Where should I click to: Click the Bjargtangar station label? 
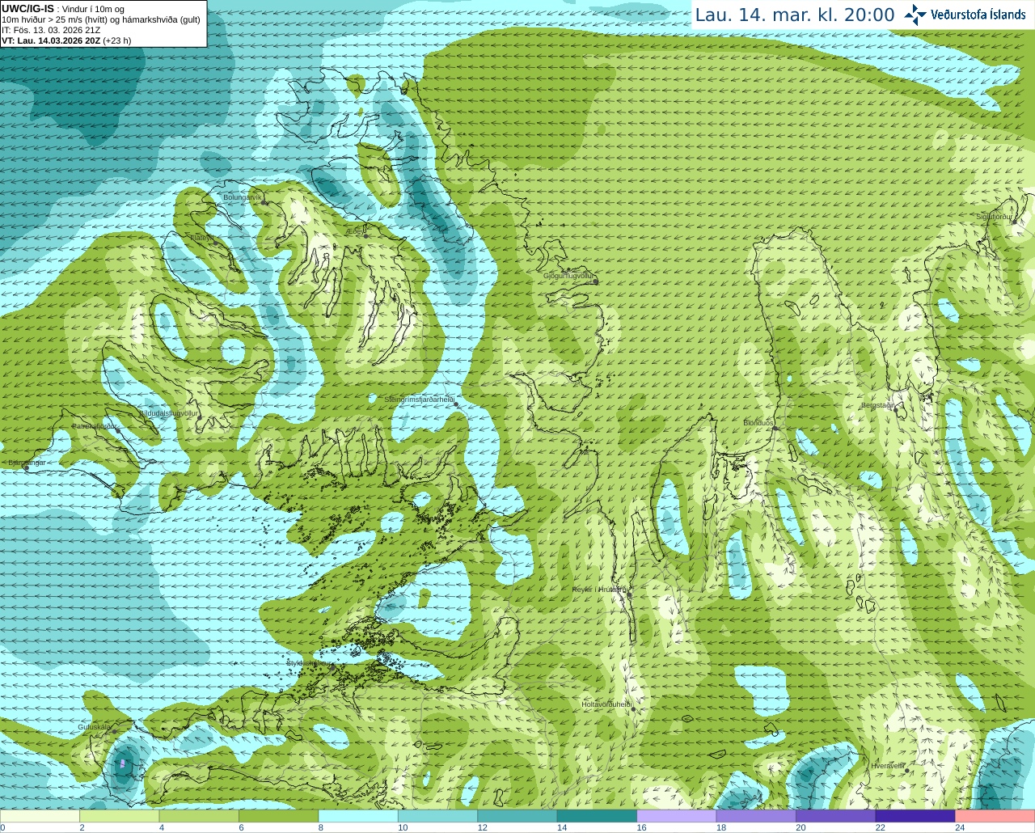(x=27, y=463)
